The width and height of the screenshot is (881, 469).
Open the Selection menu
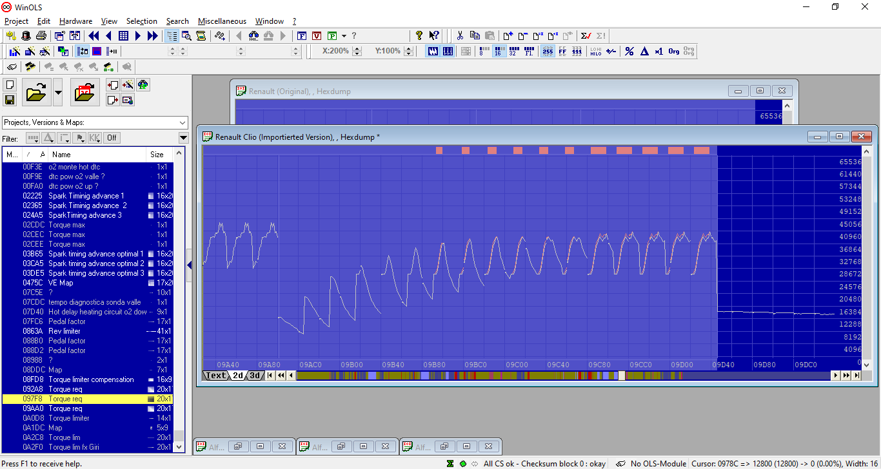tap(142, 21)
